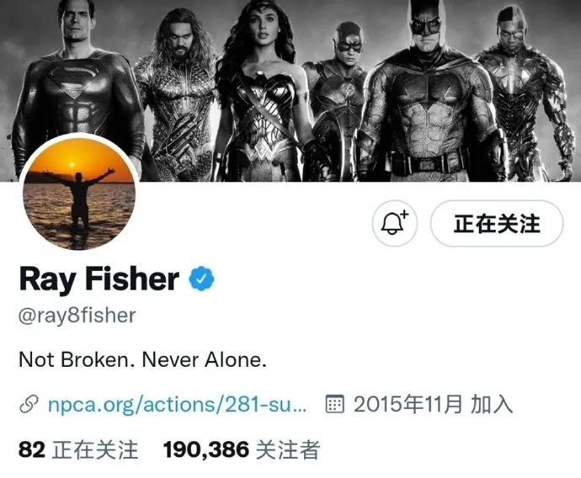
Task: View the 190,386 关注者 followers list
Action: (x=241, y=450)
